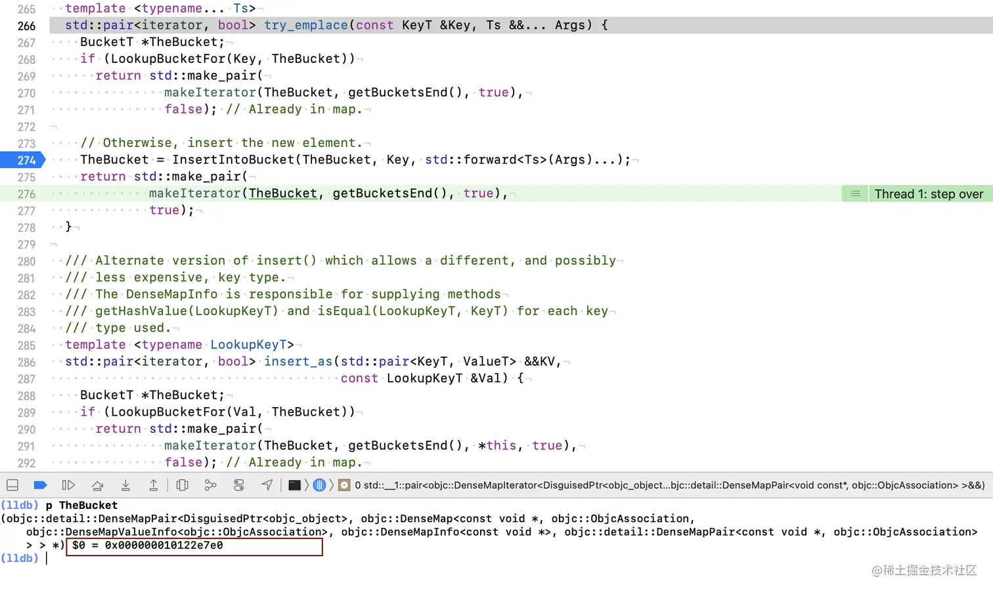Click LookupKeyT in template on line 285
Viewport: 993px width, 593px height.
pos(248,344)
